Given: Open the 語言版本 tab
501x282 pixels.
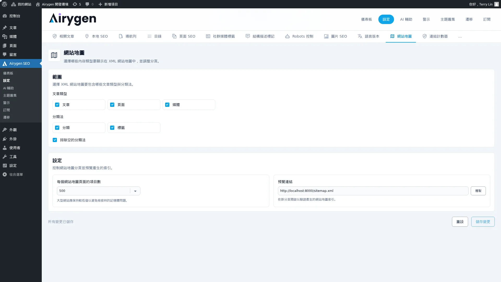Looking at the screenshot, I should (368, 36).
